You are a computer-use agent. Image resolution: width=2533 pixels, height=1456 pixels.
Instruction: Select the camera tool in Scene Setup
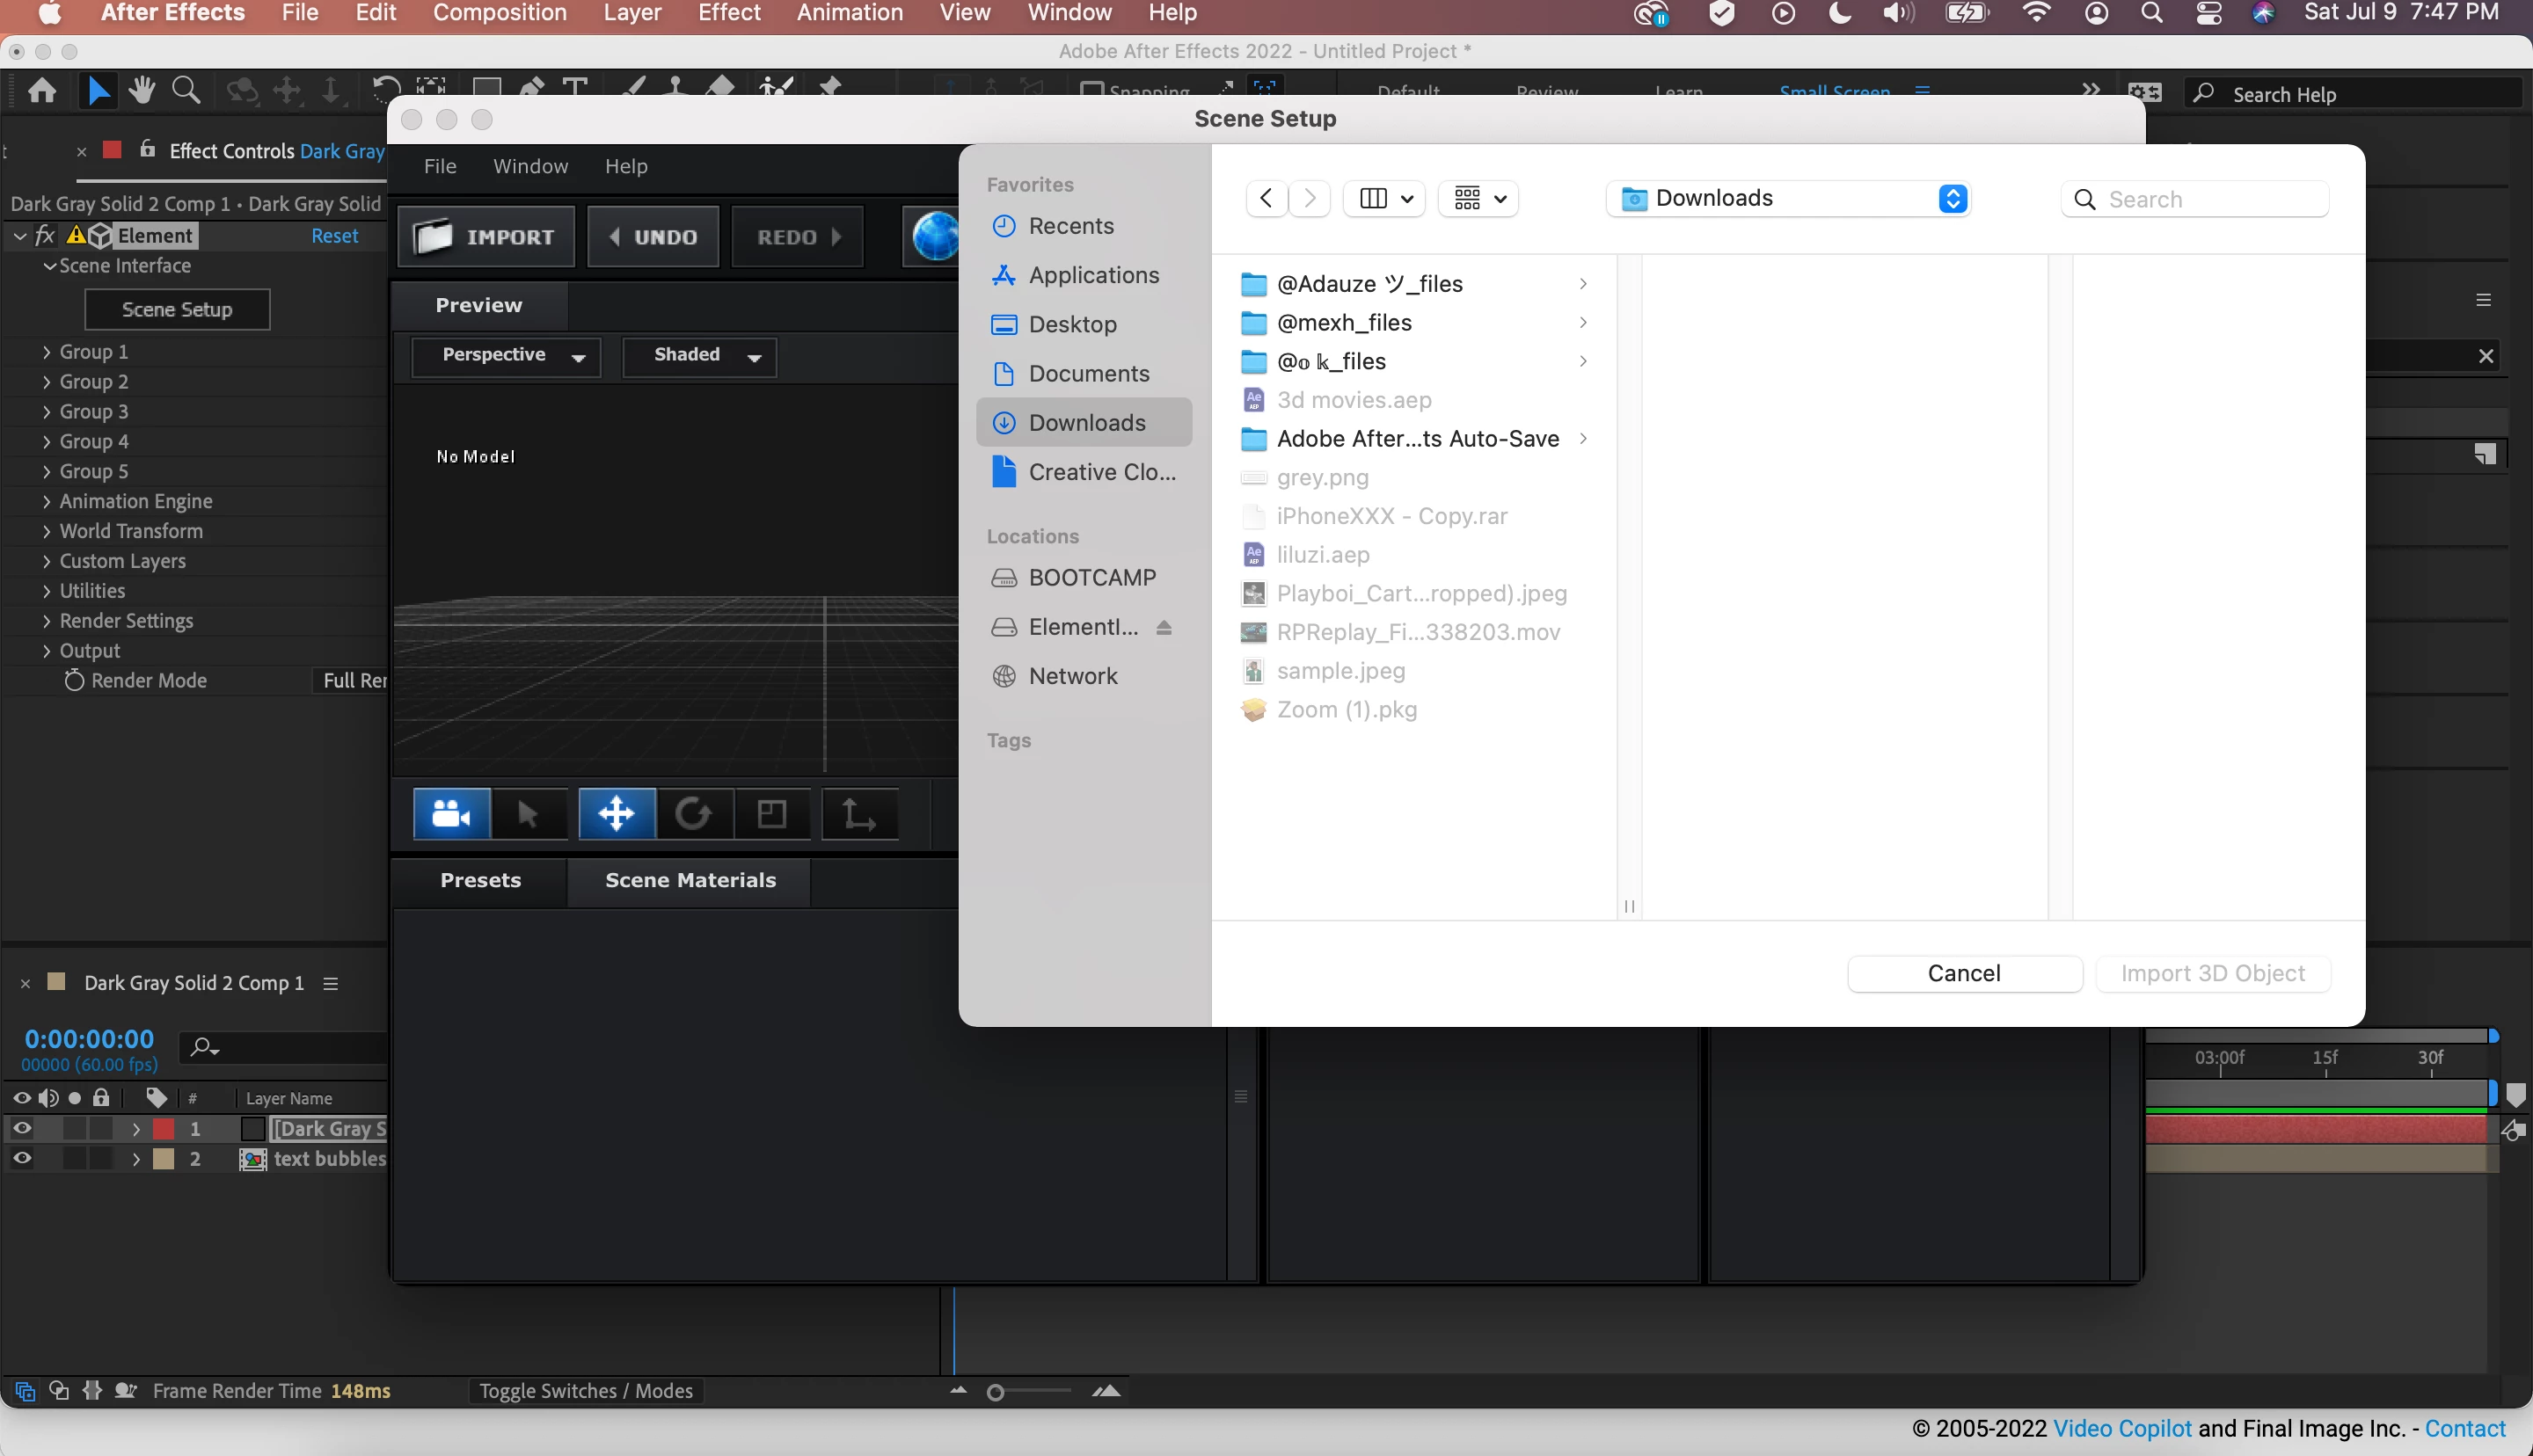pyautogui.click(x=451, y=814)
